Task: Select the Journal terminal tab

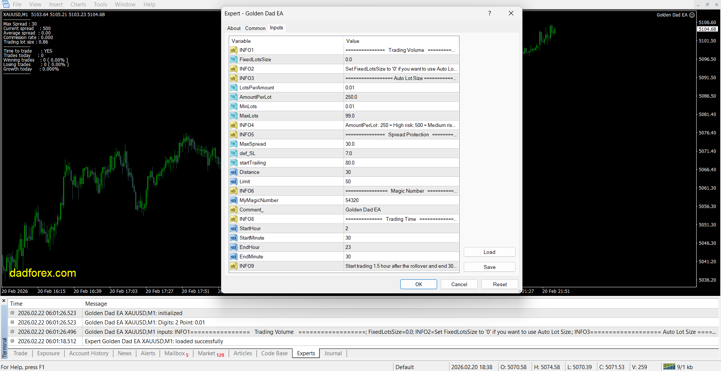Action: point(333,353)
